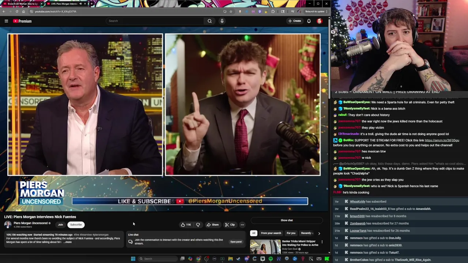468x263 pixels.
Task: Click the YouTube search magnifier button
Action: coord(210,21)
